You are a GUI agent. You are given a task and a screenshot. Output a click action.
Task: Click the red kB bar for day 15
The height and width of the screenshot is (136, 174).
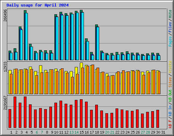[x=81, y=114]
